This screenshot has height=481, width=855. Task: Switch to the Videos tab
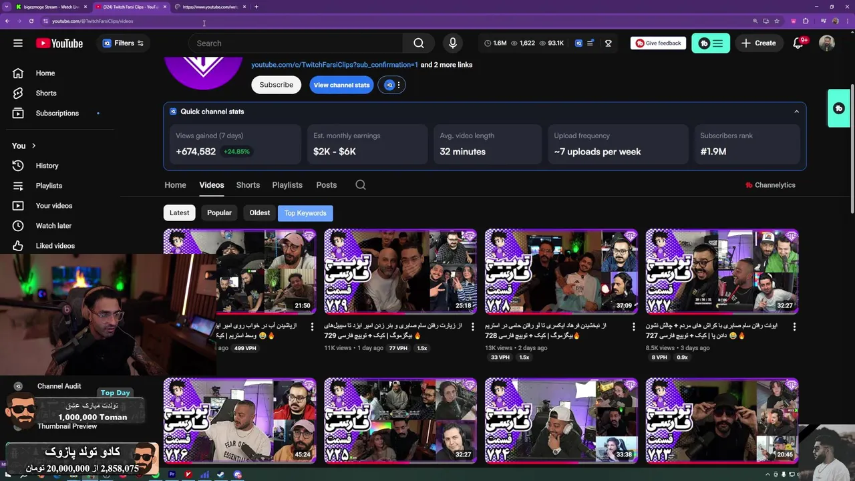click(x=212, y=185)
